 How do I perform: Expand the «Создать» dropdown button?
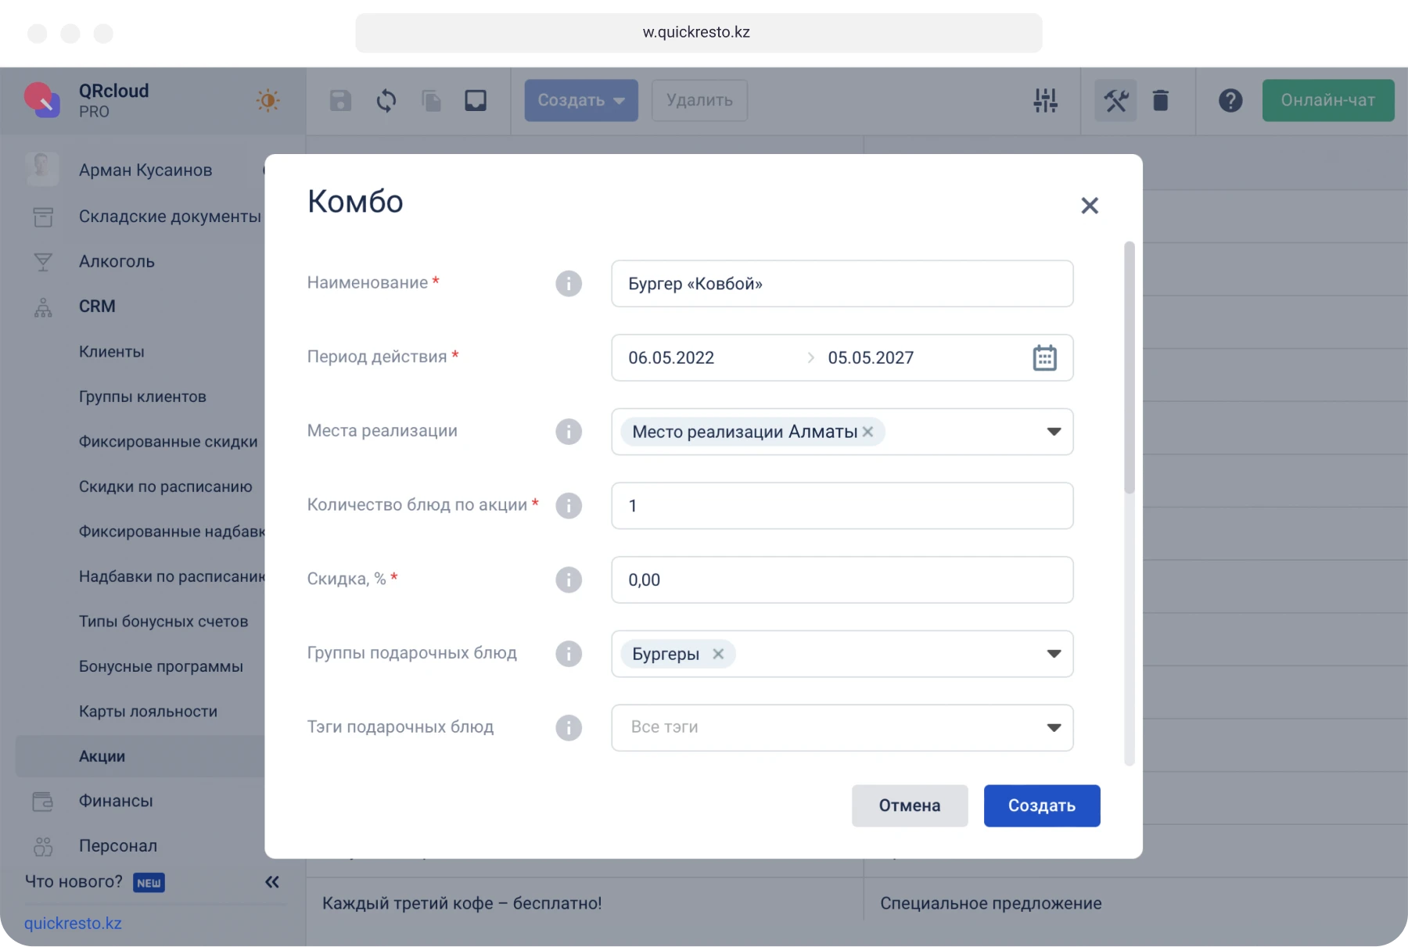[620, 100]
